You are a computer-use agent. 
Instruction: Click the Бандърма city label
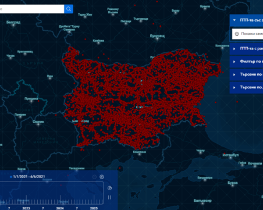coord(205,177)
